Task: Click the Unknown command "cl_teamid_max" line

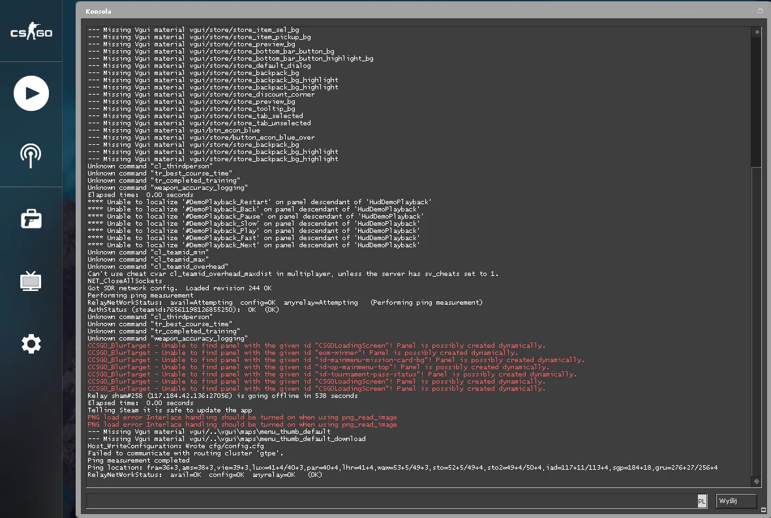Action: point(148,259)
